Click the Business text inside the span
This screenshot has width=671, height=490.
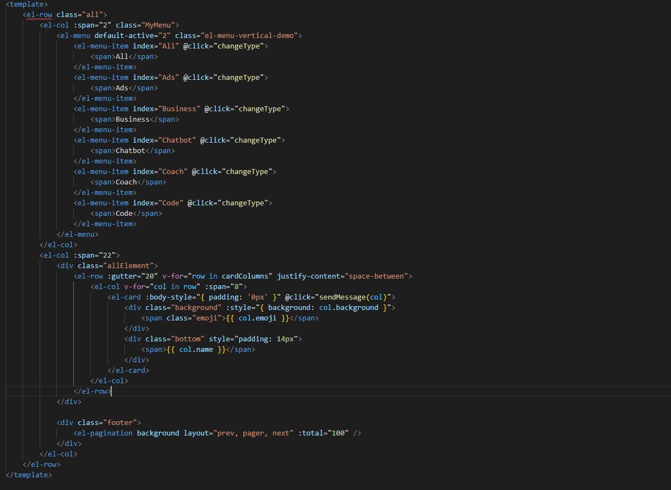pos(132,119)
